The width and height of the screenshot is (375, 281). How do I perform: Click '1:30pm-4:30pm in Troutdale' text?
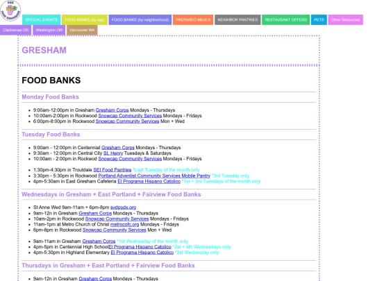point(62,170)
